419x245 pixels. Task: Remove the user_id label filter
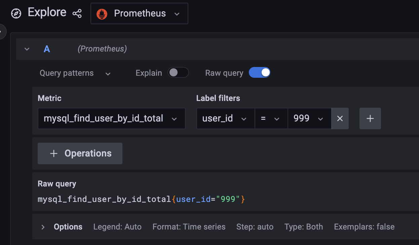[340, 118]
